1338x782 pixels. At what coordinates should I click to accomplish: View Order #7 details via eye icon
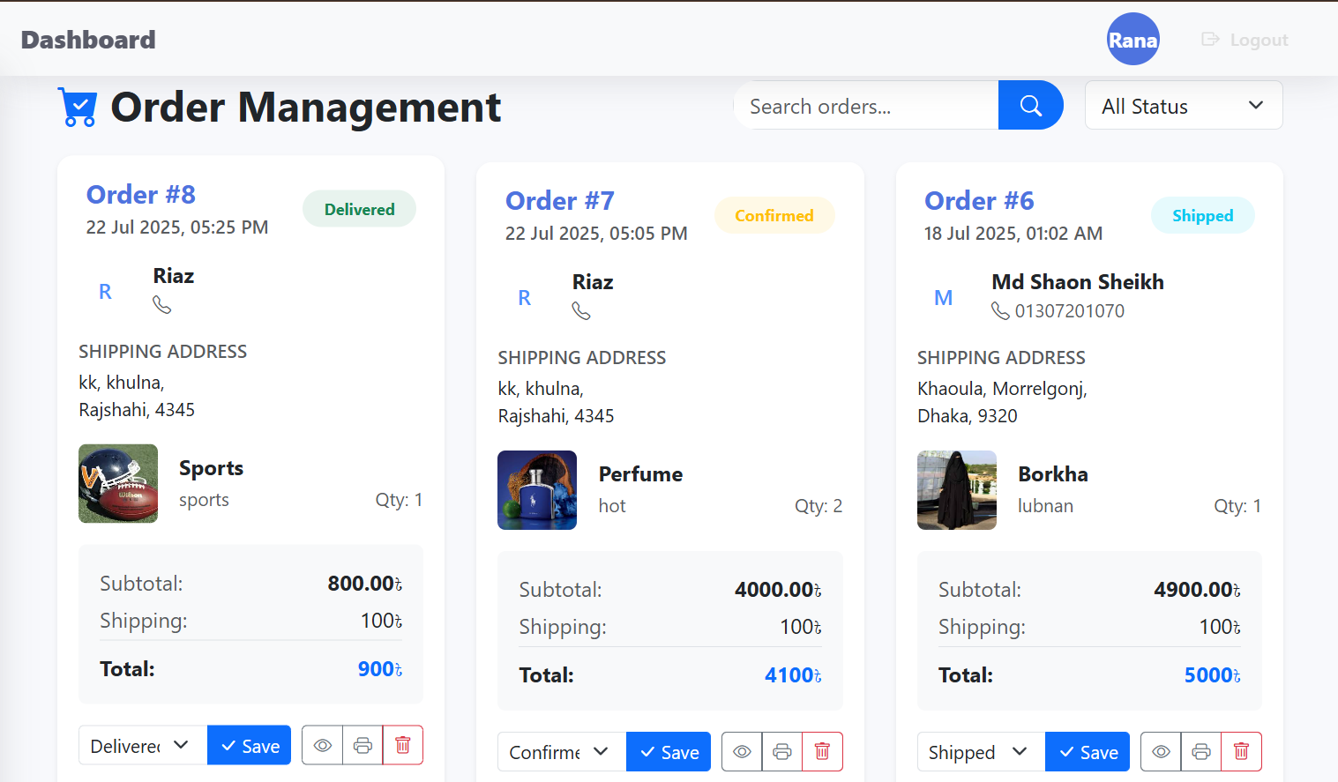(742, 751)
